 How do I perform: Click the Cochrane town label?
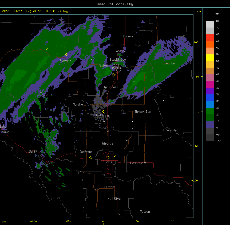[86, 152]
